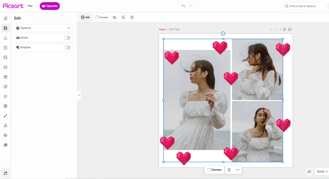The width and height of the screenshot is (329, 179).
Task: Expand the Opacity dropdown
Action: tap(43, 28)
